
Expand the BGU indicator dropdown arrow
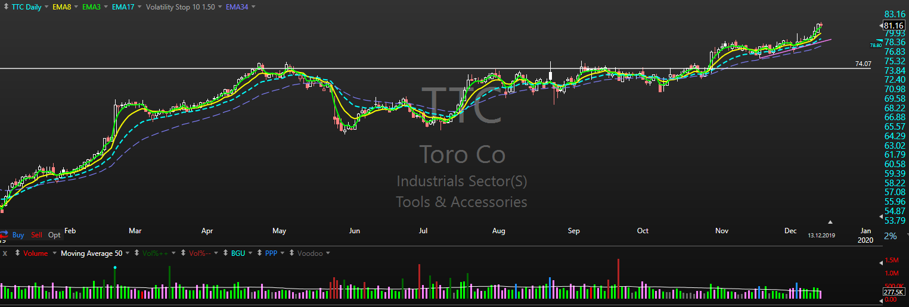coord(250,253)
